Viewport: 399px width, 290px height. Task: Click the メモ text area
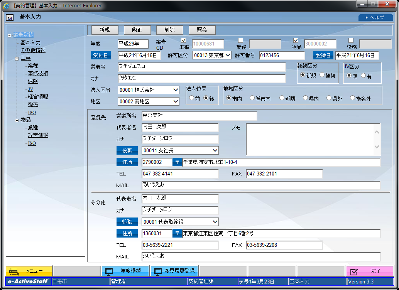pos(310,139)
